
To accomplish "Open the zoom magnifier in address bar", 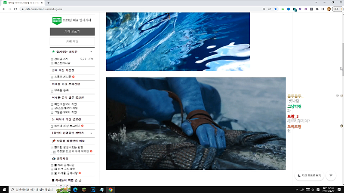I will (x=264, y=9).
